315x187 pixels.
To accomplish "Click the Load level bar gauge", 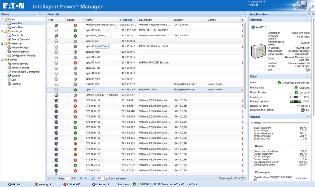I will tap(295, 97).
